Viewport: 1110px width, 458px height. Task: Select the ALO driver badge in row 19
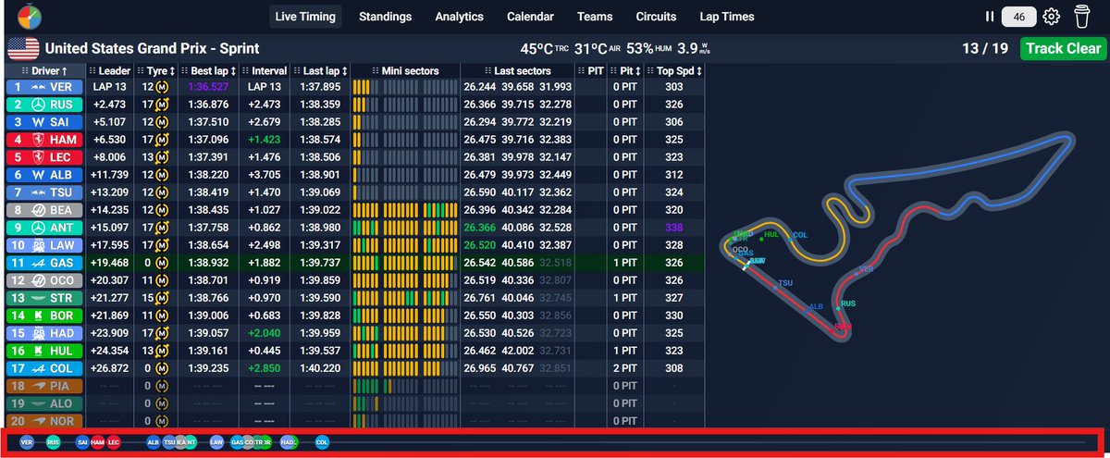pos(44,402)
